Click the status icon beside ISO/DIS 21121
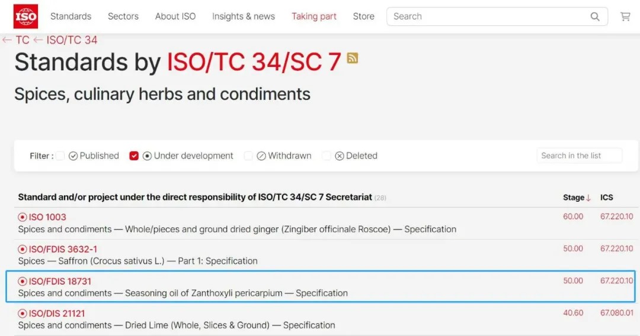 (23, 314)
